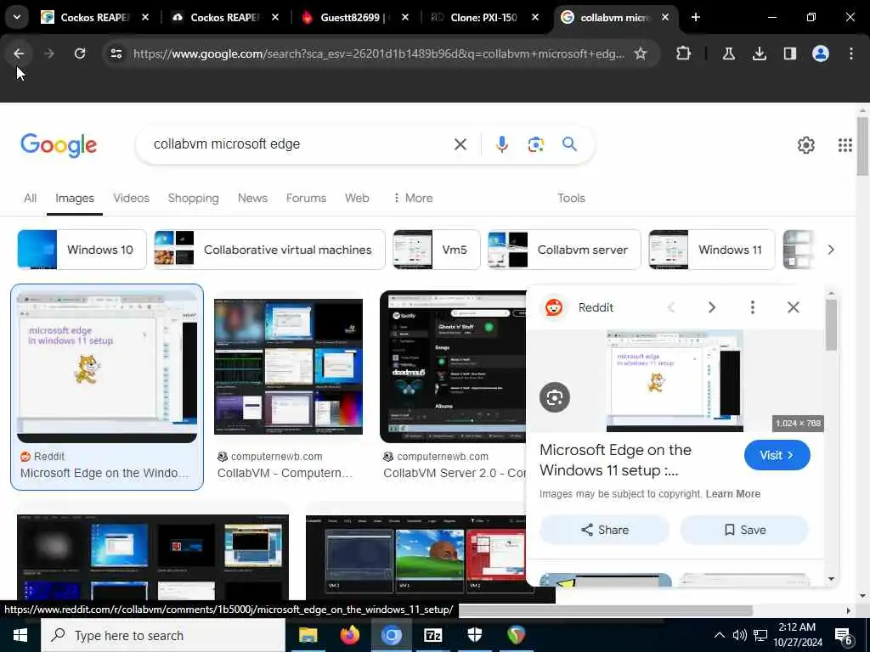
Task: Open the Google apps grid
Action: (845, 144)
